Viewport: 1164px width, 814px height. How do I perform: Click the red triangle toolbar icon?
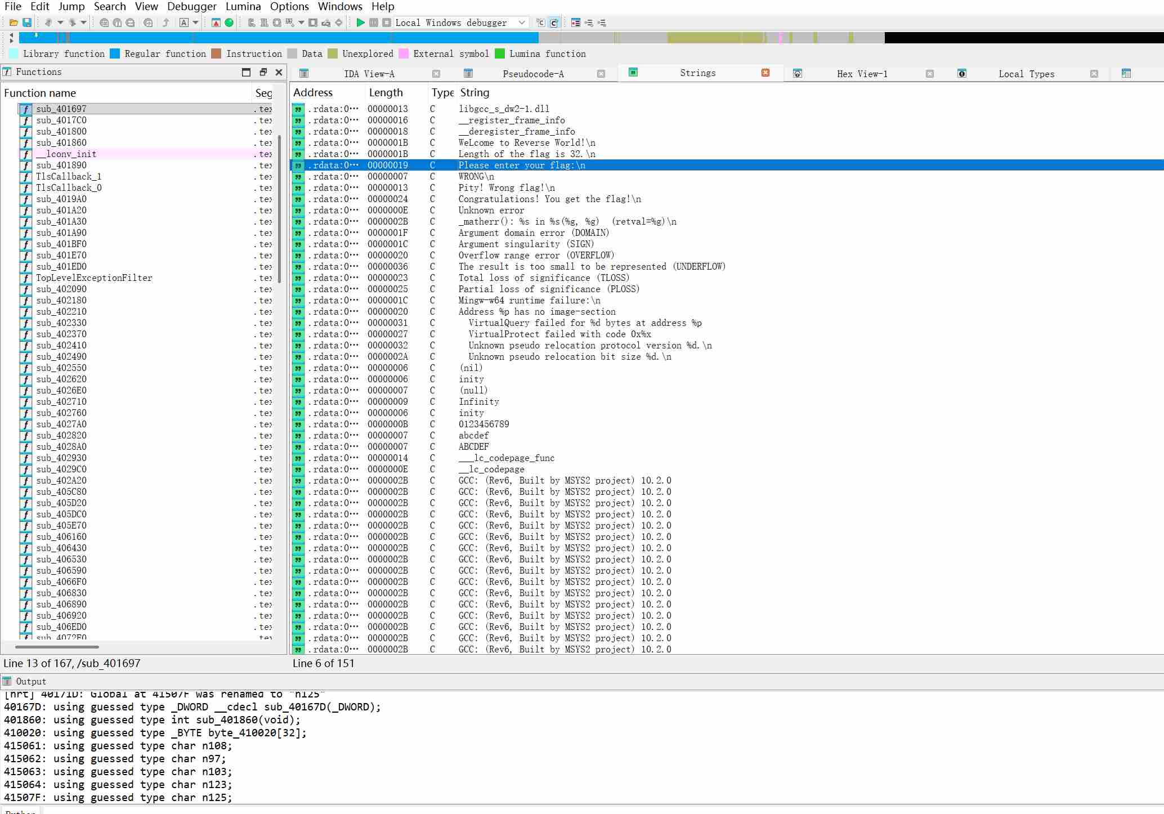[x=216, y=23]
